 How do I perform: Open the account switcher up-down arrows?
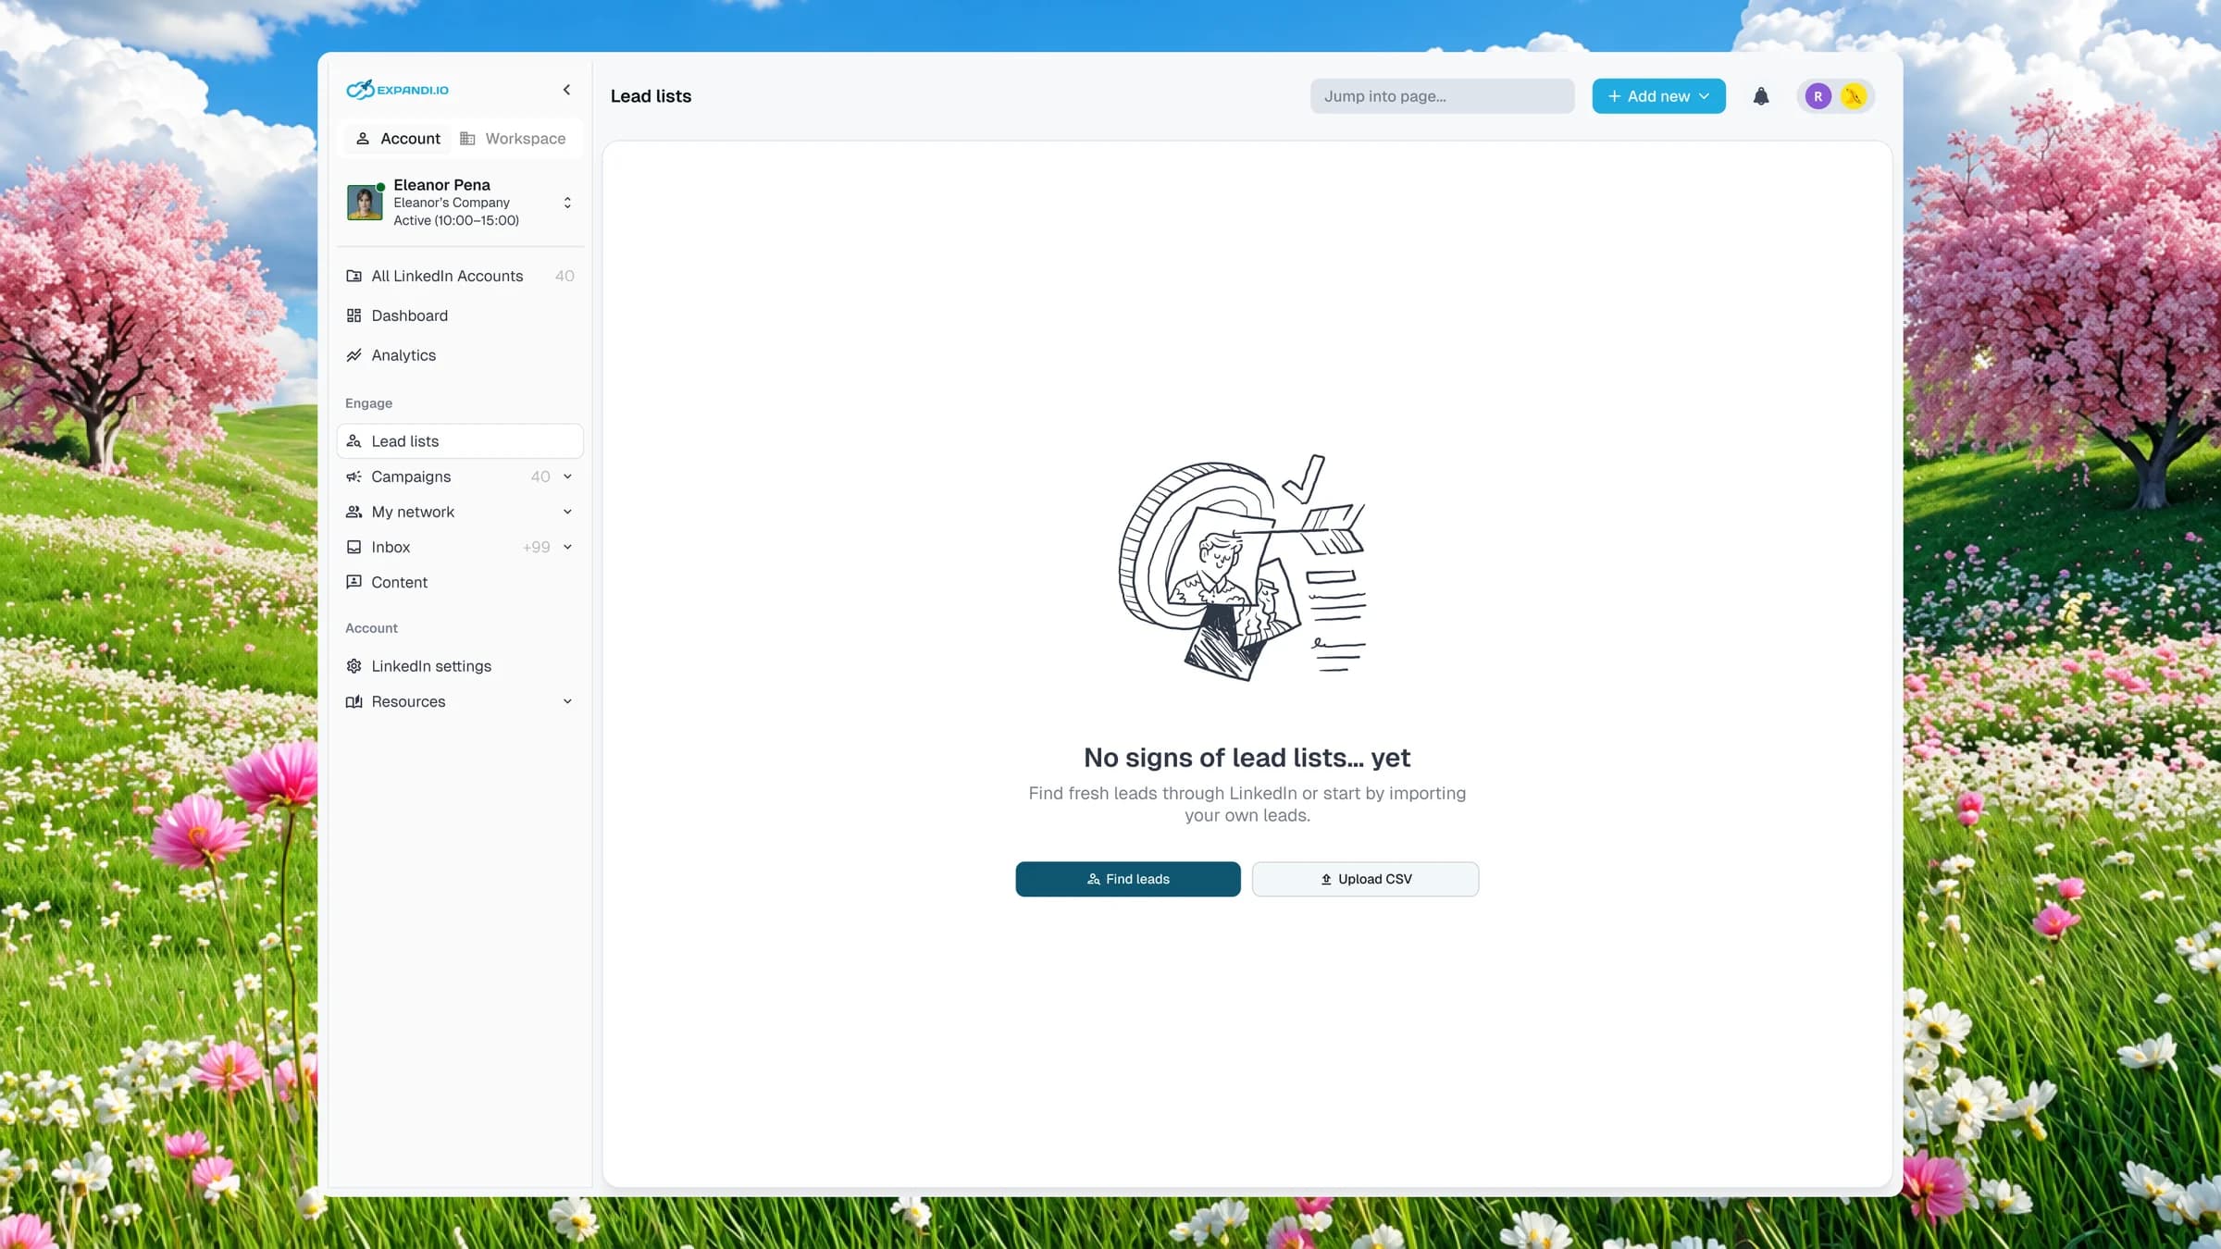[x=567, y=203]
